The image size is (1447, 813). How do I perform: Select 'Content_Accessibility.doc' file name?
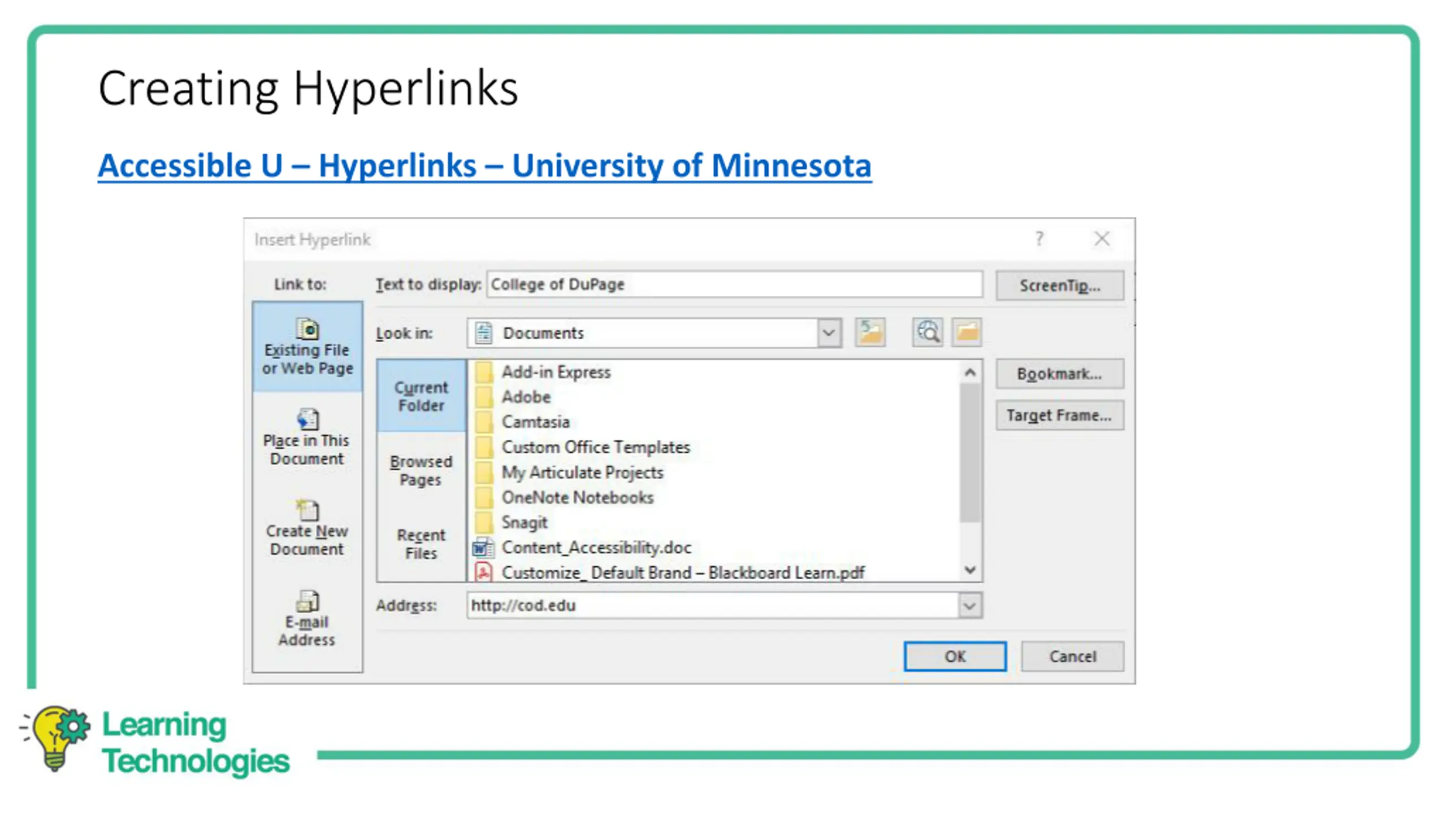pyautogui.click(x=596, y=548)
